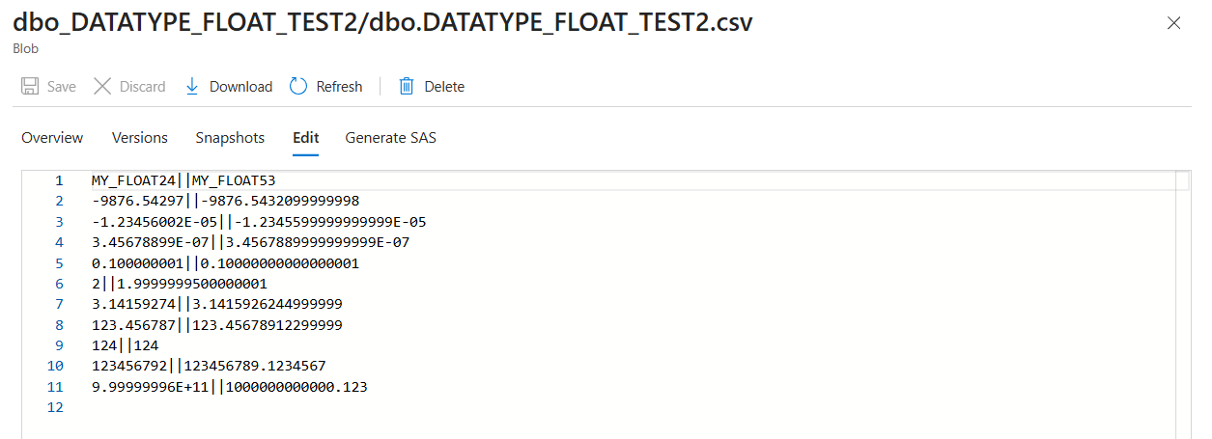Viewport: 1212px width, 439px height.
Task: Click the editor minimap scrollbar area
Action: click(x=1182, y=304)
